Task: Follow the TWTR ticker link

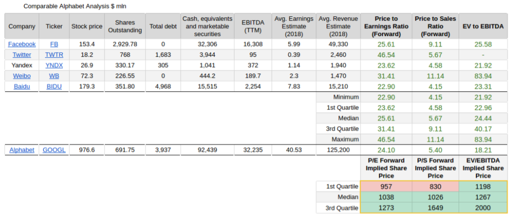Action: pos(54,55)
